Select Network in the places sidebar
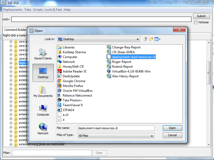Viewport: 214px width, 160px height. 43,129
